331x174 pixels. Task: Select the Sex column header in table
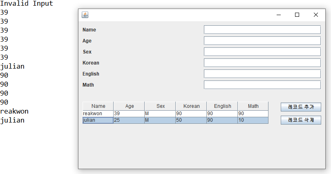click(160, 106)
